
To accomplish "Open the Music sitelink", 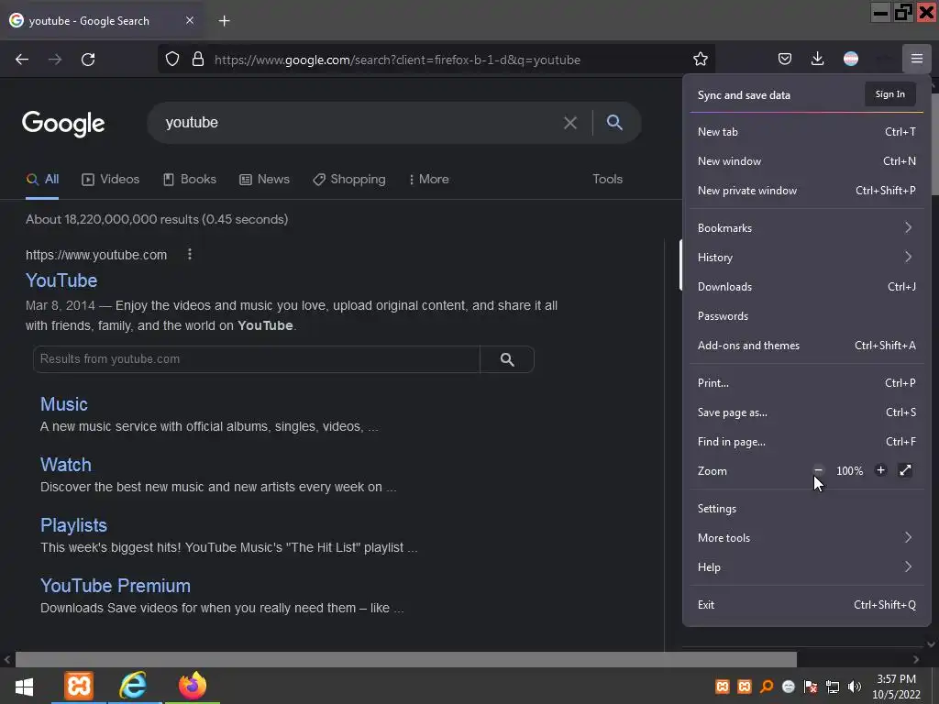I will point(64,404).
